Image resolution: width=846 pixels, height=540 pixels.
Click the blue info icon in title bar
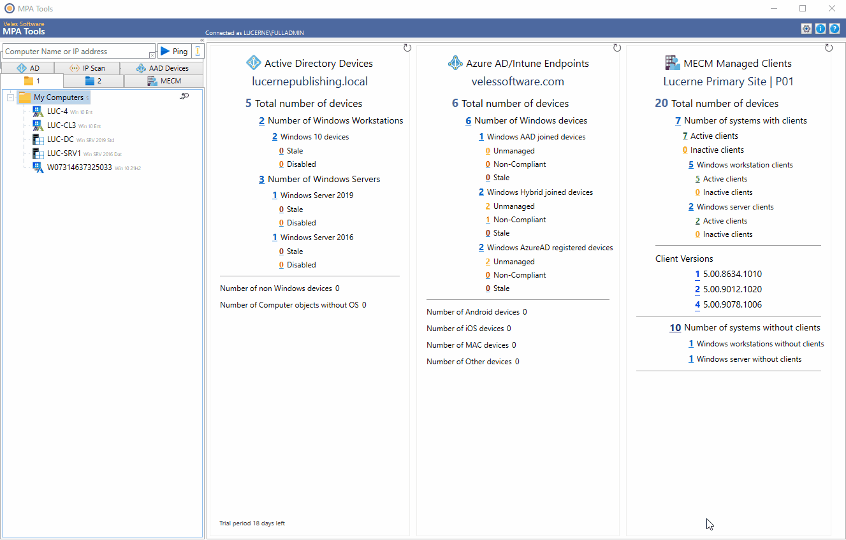pyautogui.click(x=821, y=28)
